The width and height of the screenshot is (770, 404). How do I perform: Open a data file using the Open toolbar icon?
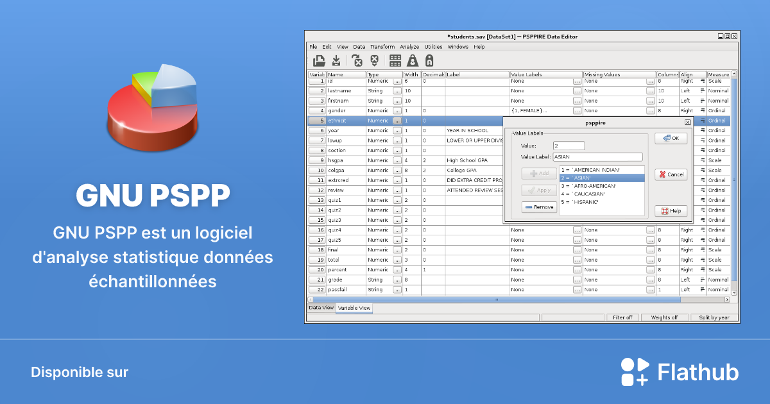coord(319,60)
